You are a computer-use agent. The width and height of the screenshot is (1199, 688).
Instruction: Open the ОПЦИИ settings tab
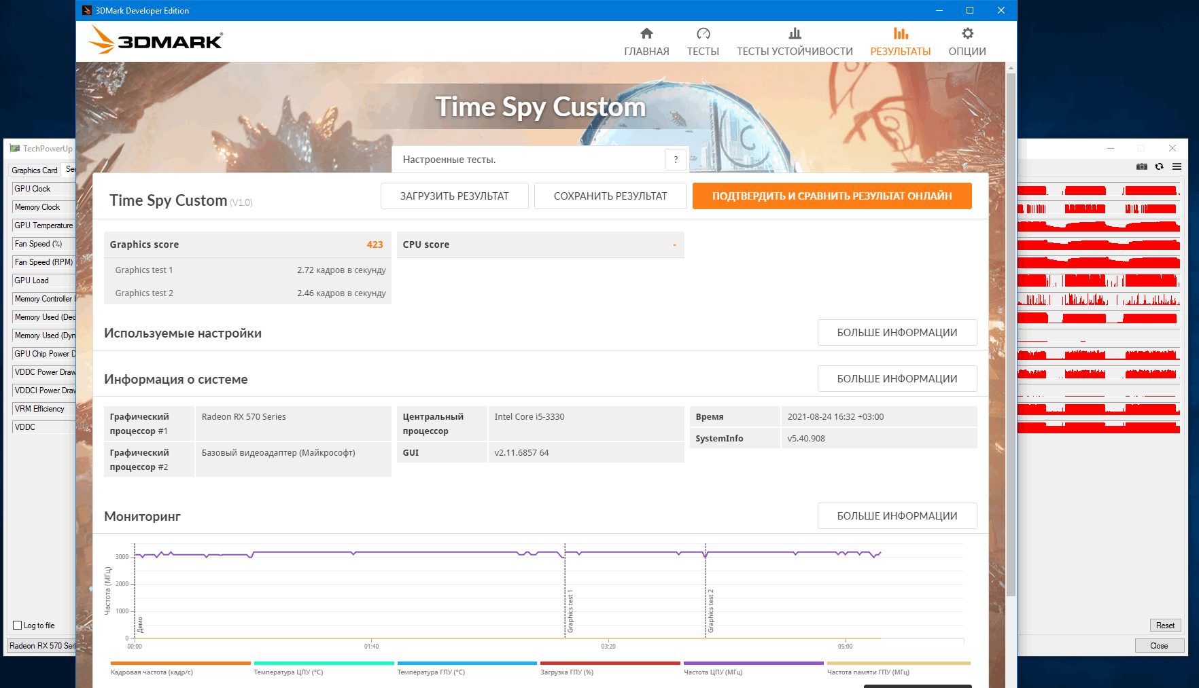pyautogui.click(x=967, y=42)
